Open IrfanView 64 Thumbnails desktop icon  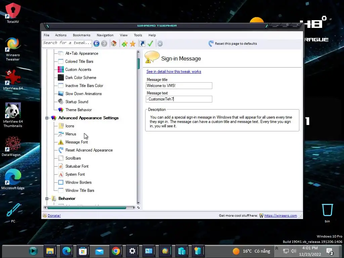13,115
